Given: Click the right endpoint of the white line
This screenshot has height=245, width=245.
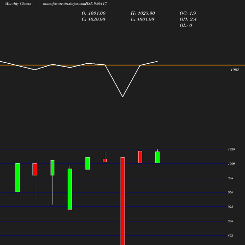Looking at the screenshot, I should [x=157, y=61].
